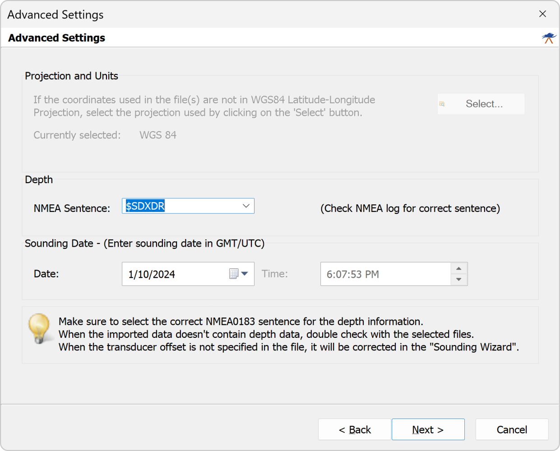Close the Advanced Settings dialog

click(543, 14)
